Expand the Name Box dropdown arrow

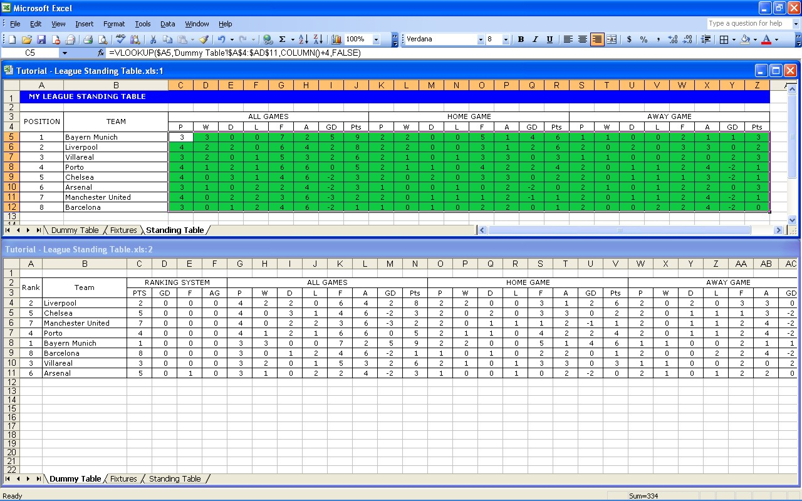coord(65,53)
